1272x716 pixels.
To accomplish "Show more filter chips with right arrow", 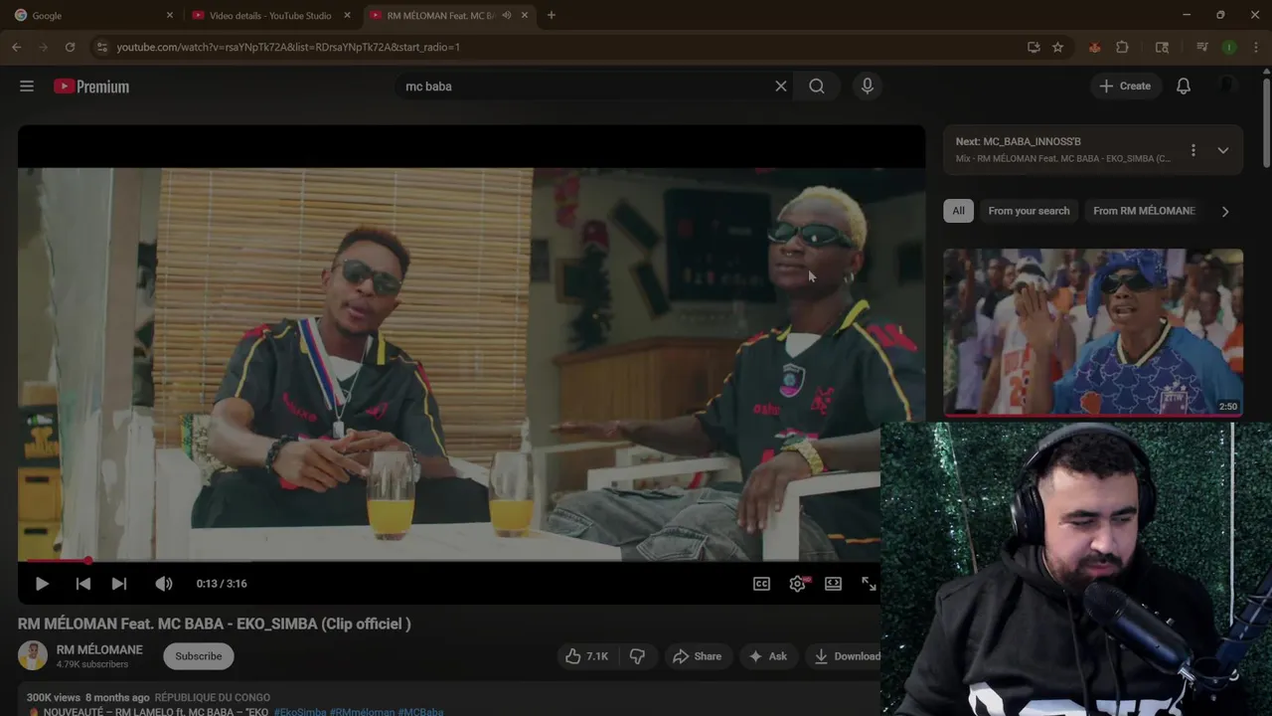I will click(x=1225, y=211).
